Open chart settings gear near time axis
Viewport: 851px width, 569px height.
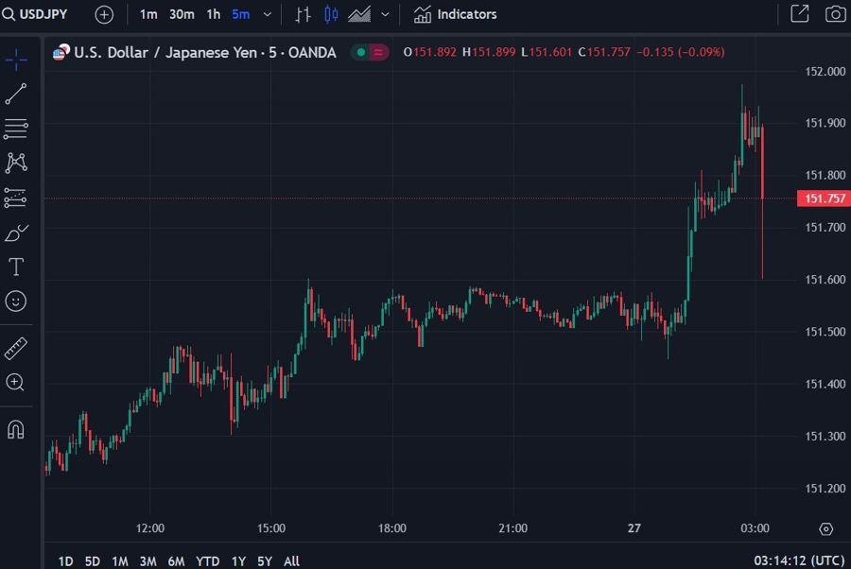pos(826,529)
